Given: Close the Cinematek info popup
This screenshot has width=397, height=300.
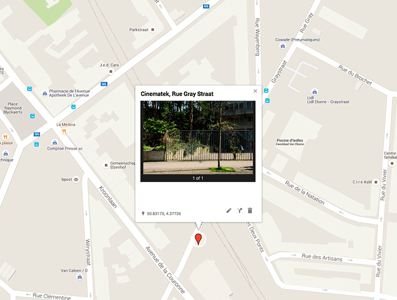Looking at the screenshot, I should [255, 91].
